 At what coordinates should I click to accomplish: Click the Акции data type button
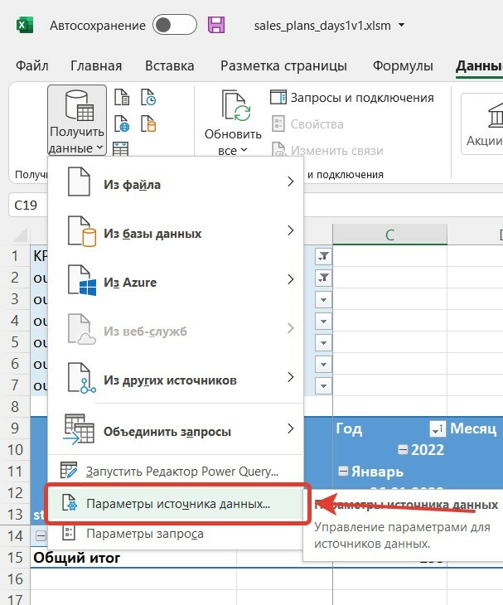484,123
